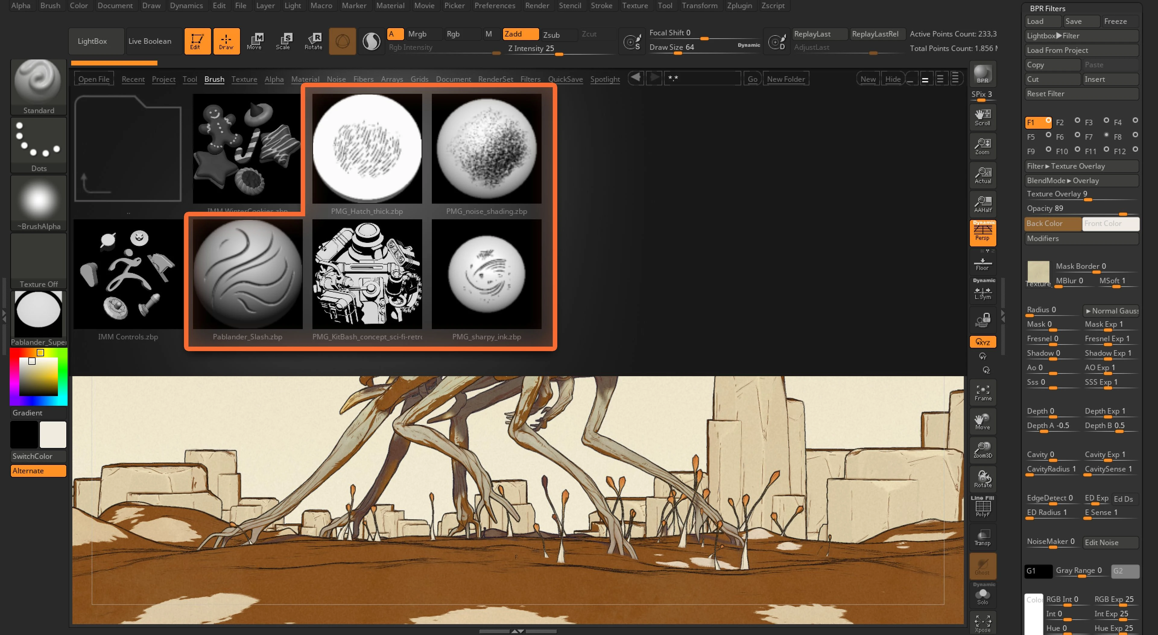
Task: Switch to LightBox Project tab
Action: pos(163,79)
